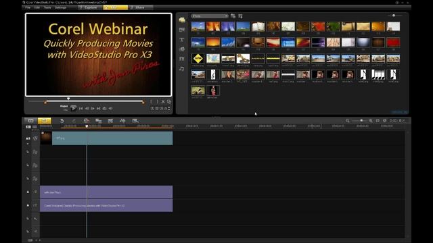
Task: Click the zoom out magnifier on timeline
Action: (347, 121)
